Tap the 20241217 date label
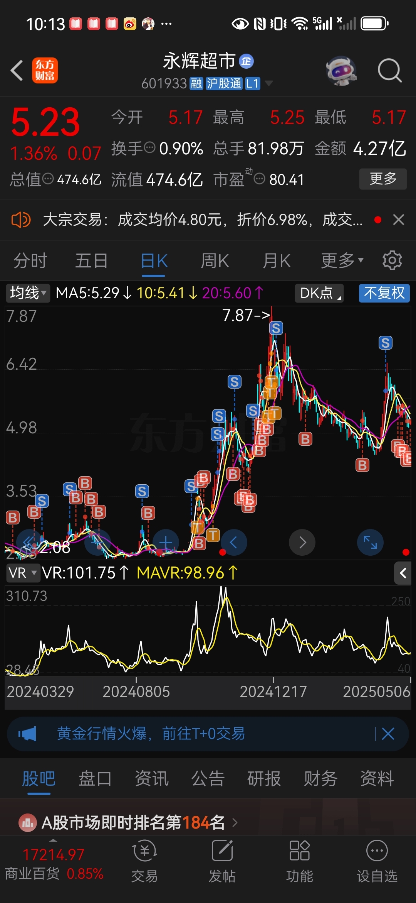Screen dimensions: 416x903 pos(273,692)
